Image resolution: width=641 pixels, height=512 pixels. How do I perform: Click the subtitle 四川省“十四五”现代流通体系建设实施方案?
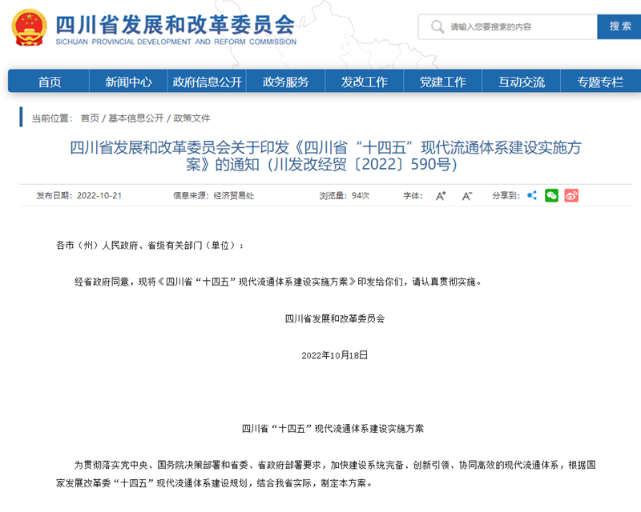click(x=333, y=428)
